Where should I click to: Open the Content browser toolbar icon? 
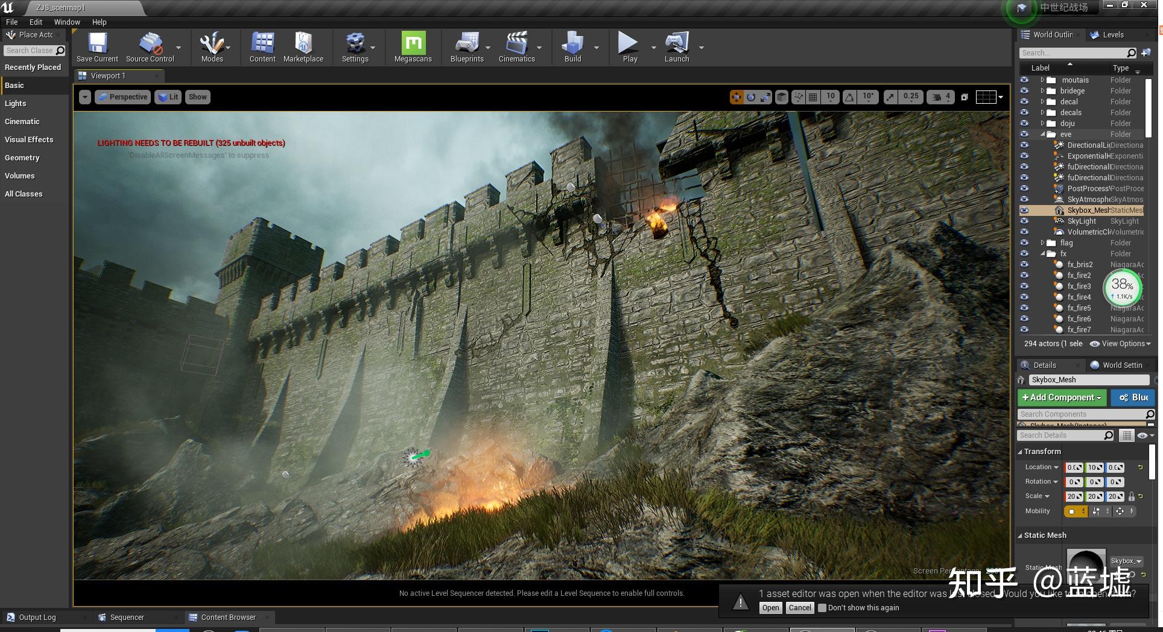coord(262,47)
